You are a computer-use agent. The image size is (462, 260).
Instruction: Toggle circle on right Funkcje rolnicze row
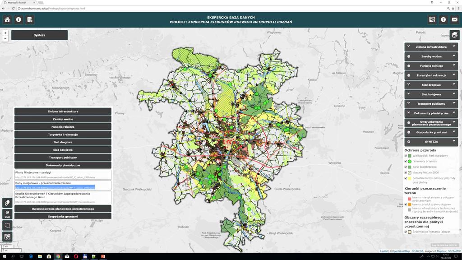tap(409, 66)
